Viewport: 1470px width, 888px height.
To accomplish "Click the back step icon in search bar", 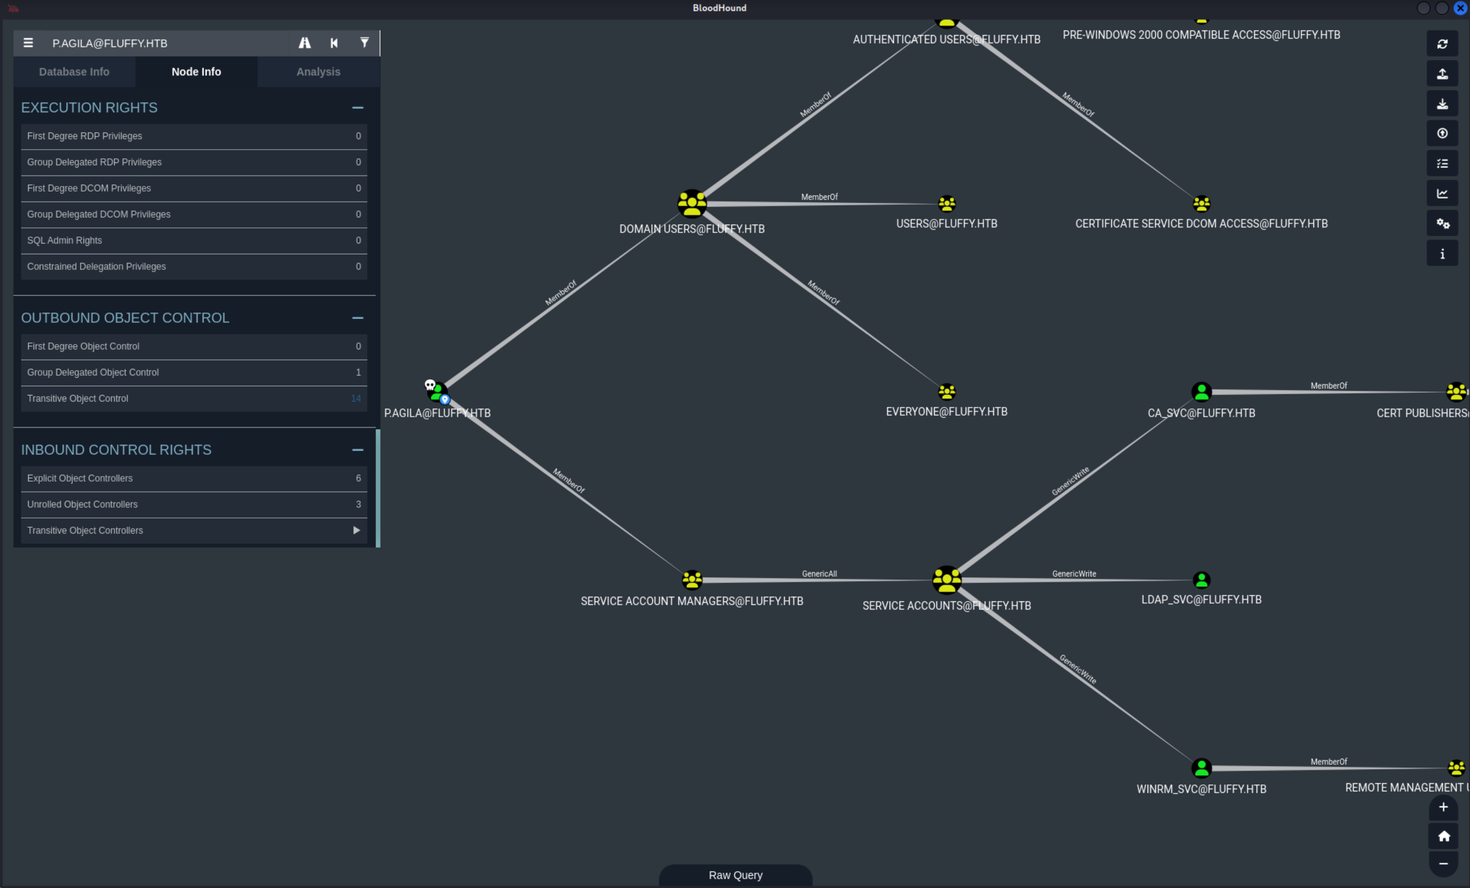I will pyautogui.click(x=334, y=43).
